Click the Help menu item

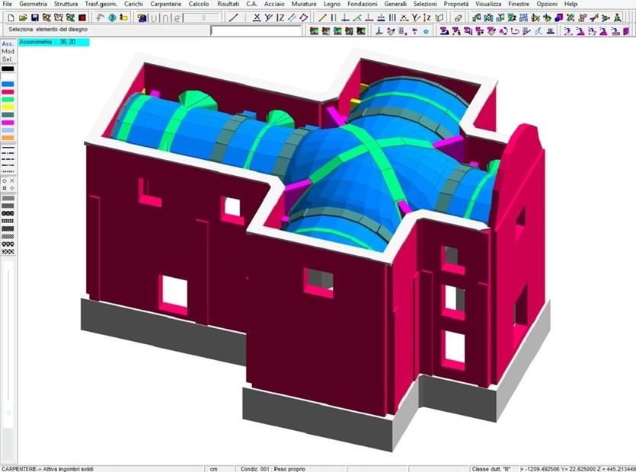[570, 5]
